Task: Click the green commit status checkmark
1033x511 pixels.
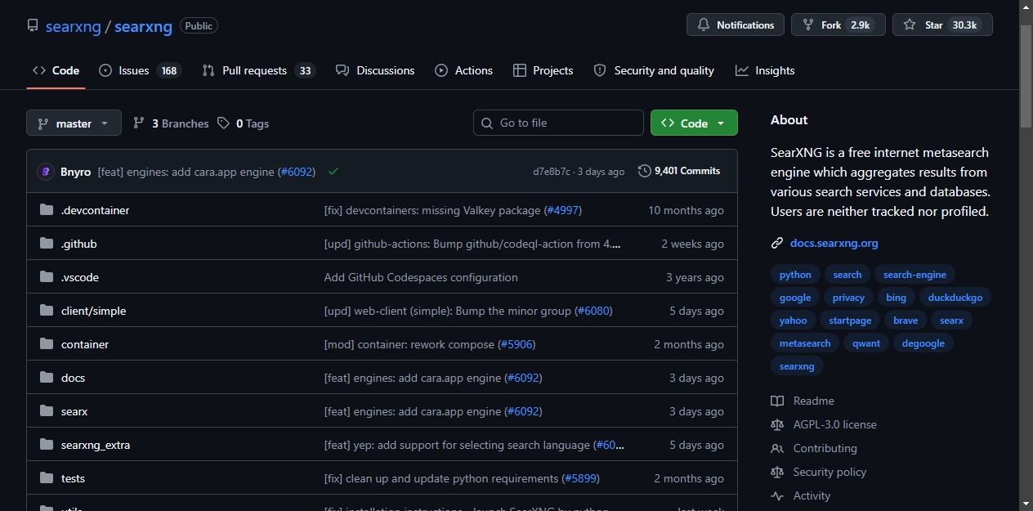Action: [x=333, y=172]
